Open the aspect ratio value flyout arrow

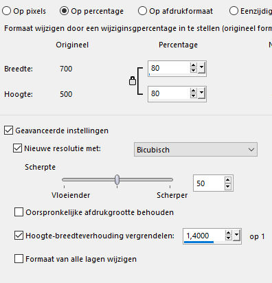tap(236, 236)
